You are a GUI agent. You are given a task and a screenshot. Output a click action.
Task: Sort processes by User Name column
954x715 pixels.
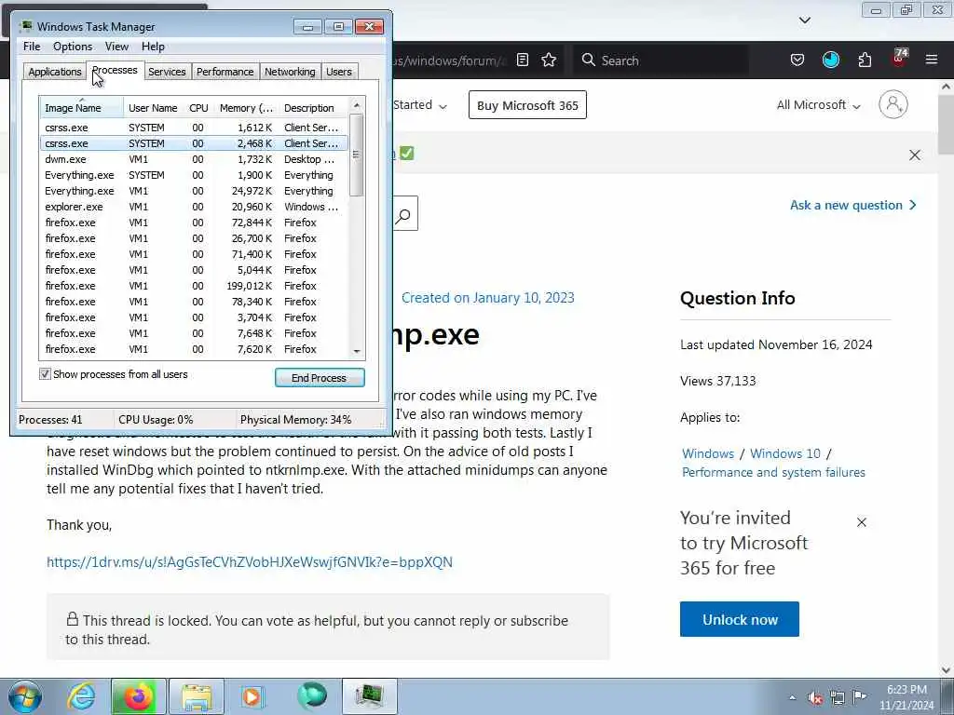coord(154,108)
